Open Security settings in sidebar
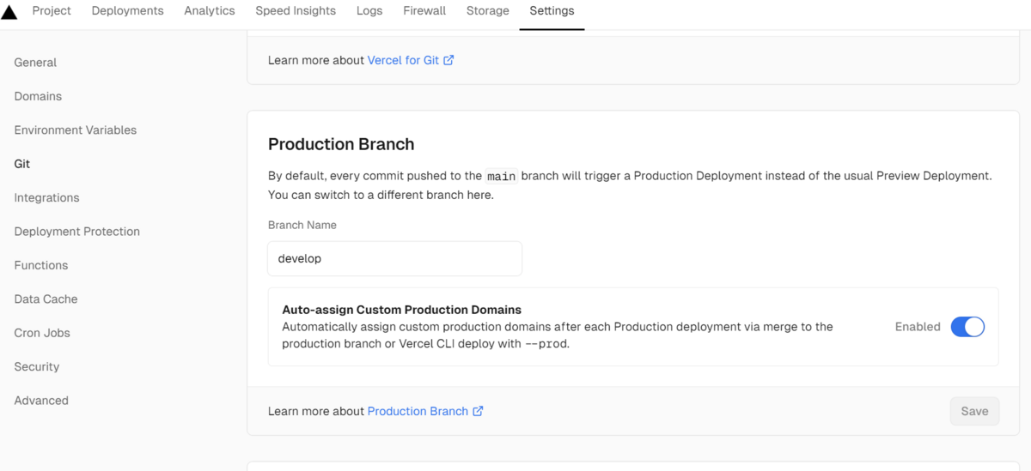This screenshot has width=1031, height=471. coord(37,366)
